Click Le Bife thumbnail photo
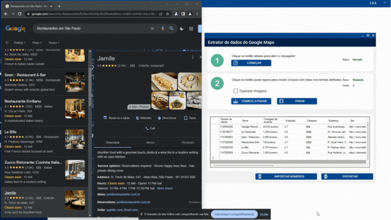391x220 pixels. click(x=75, y=139)
